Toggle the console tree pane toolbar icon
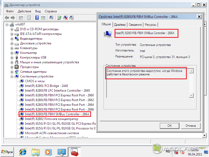209x157 pixels. [21, 18]
